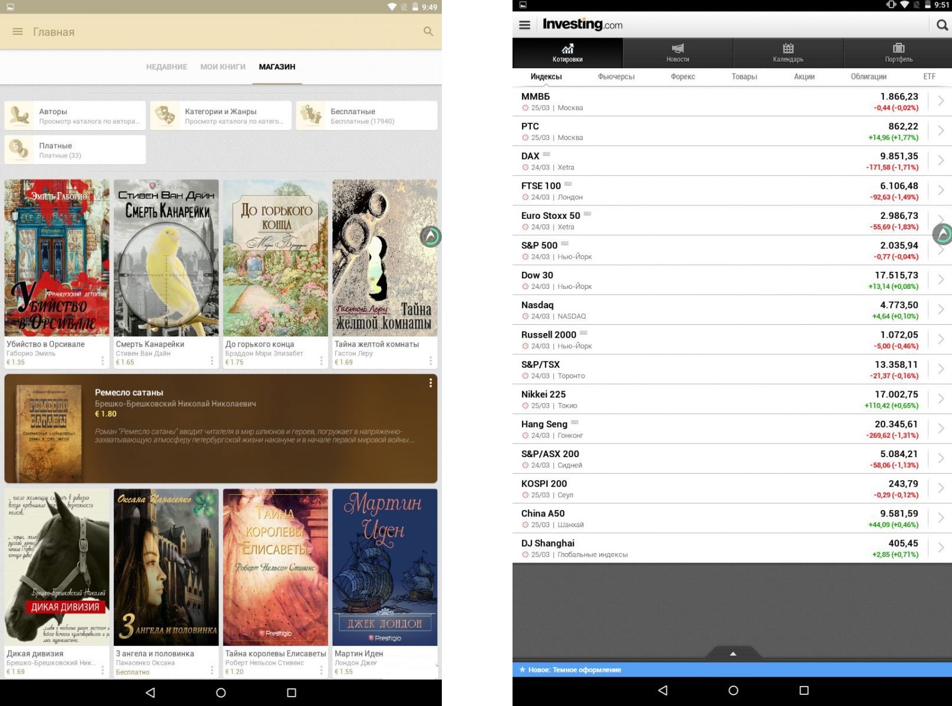The width and height of the screenshot is (952, 706).
Task: Open the S&P/ASX 200 index row
Action: click(732, 459)
